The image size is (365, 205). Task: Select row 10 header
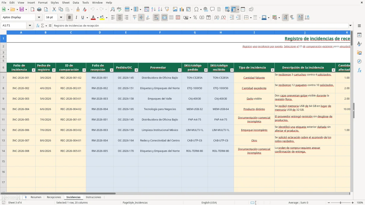click(3, 109)
